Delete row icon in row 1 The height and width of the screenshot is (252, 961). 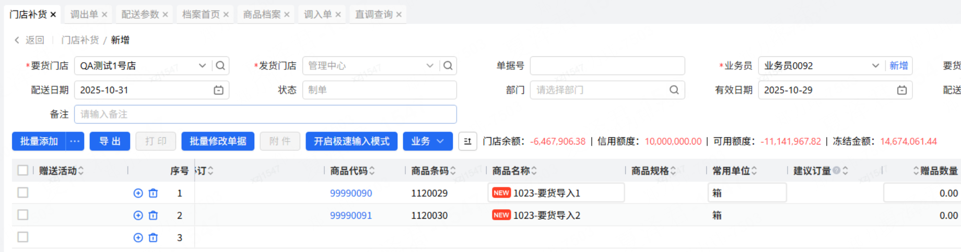(x=153, y=193)
